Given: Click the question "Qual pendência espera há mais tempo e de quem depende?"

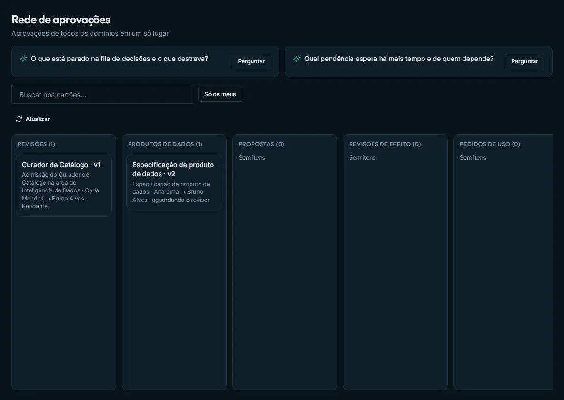Looking at the screenshot, I should 399,59.
